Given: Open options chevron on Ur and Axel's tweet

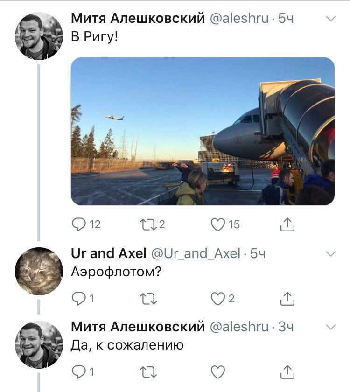Looking at the screenshot, I should (331, 254).
